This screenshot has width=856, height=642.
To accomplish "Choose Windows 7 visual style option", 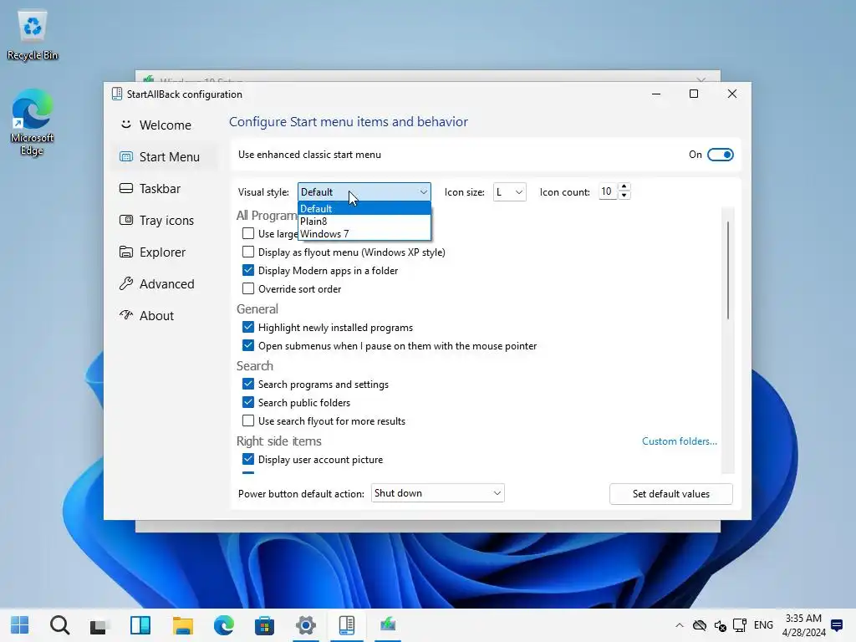I will coord(364,234).
